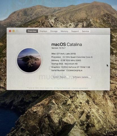This screenshot has height=136, width=117.
Task: Open the Service tab
Action: pos(85,31)
